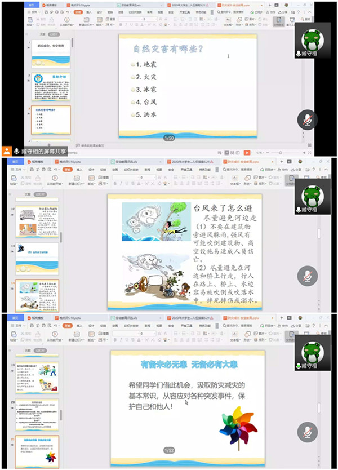
Task: Toggle muted microphone button beside 自然灾害有哪些 slide
Action: (x=308, y=120)
